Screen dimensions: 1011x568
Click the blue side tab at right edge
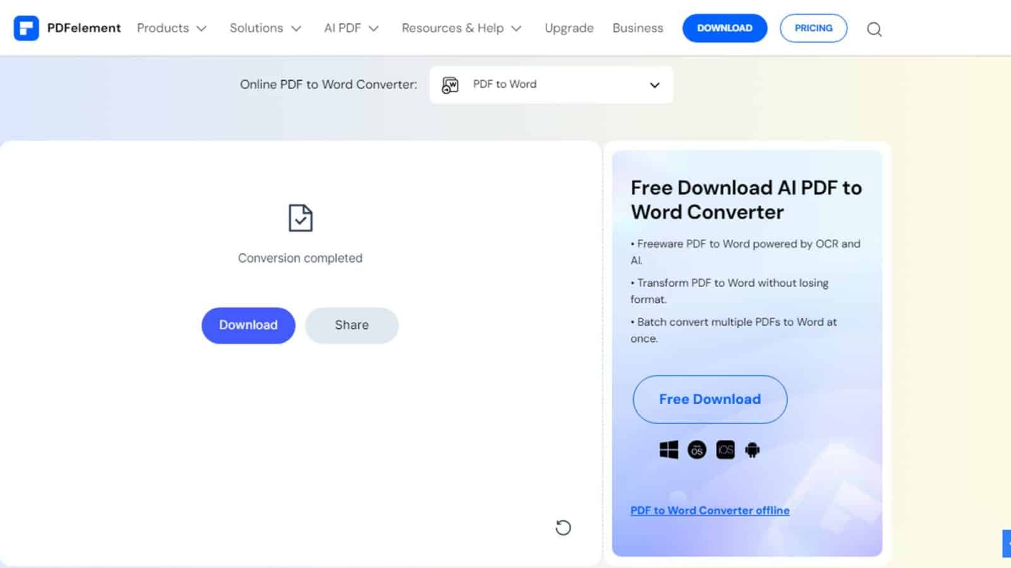point(1007,543)
